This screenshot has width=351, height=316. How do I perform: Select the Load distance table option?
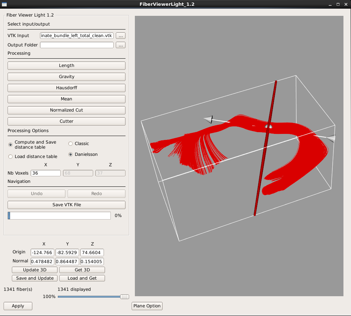(11, 157)
